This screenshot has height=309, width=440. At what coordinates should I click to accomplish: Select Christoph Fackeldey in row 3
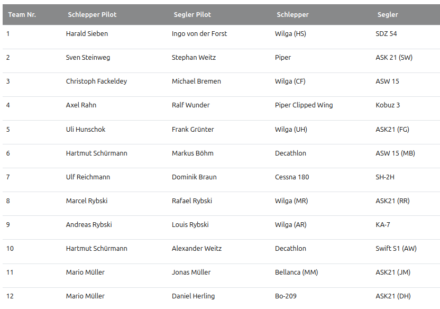(x=96, y=81)
